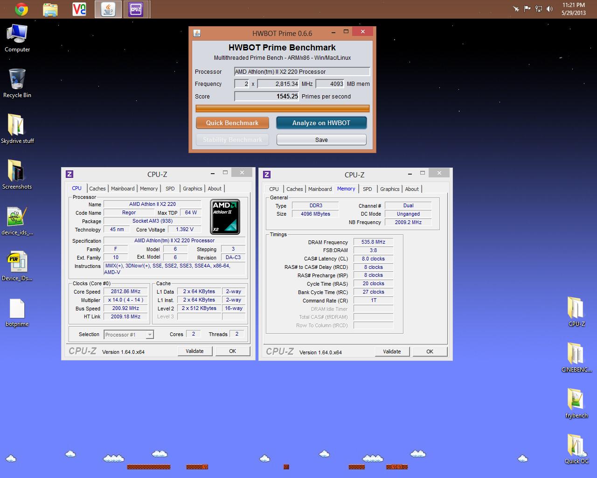Open Caches tab in left CPU-Z window
Screen dimensions: 597x478
(x=97, y=189)
